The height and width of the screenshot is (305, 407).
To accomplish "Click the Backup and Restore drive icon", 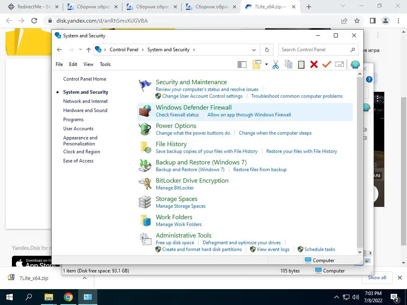I will pyautogui.click(x=145, y=166).
